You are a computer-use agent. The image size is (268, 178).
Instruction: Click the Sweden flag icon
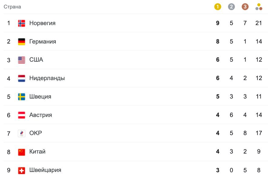(22, 97)
